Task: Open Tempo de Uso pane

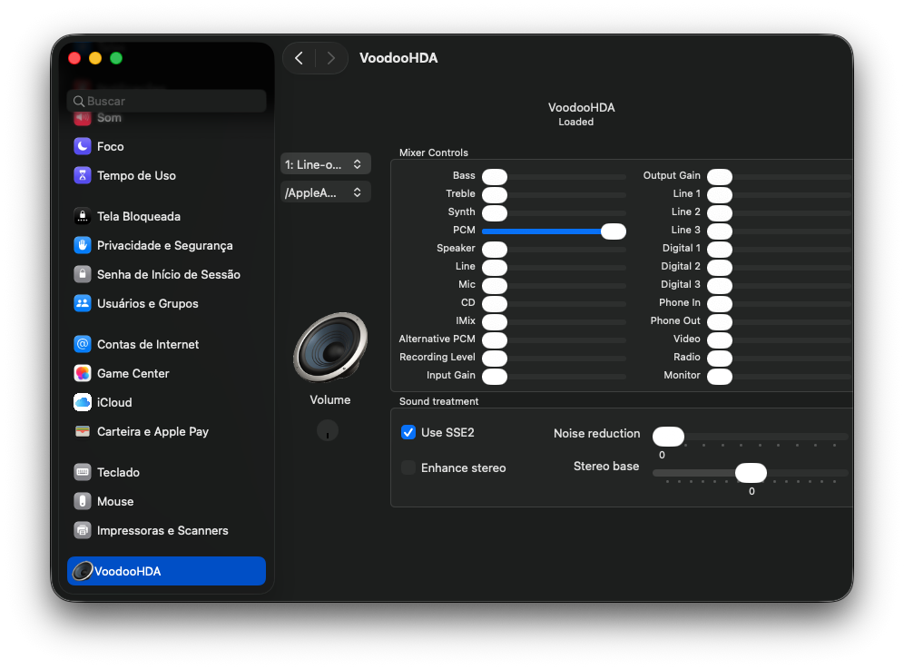Action: (167, 175)
